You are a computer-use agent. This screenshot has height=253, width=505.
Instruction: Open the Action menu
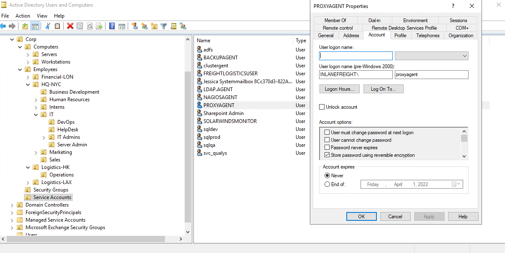[23, 16]
